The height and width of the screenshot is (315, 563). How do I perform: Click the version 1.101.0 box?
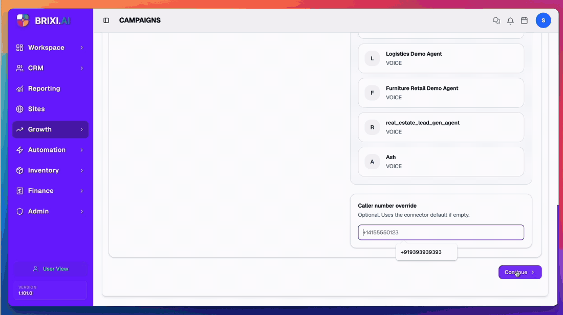[51, 290]
